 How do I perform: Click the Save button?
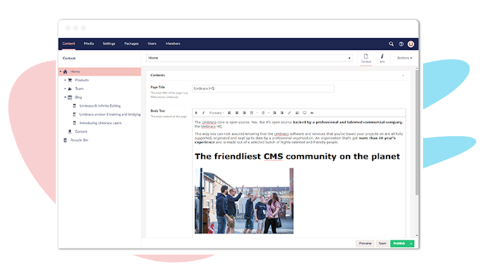[x=382, y=244]
